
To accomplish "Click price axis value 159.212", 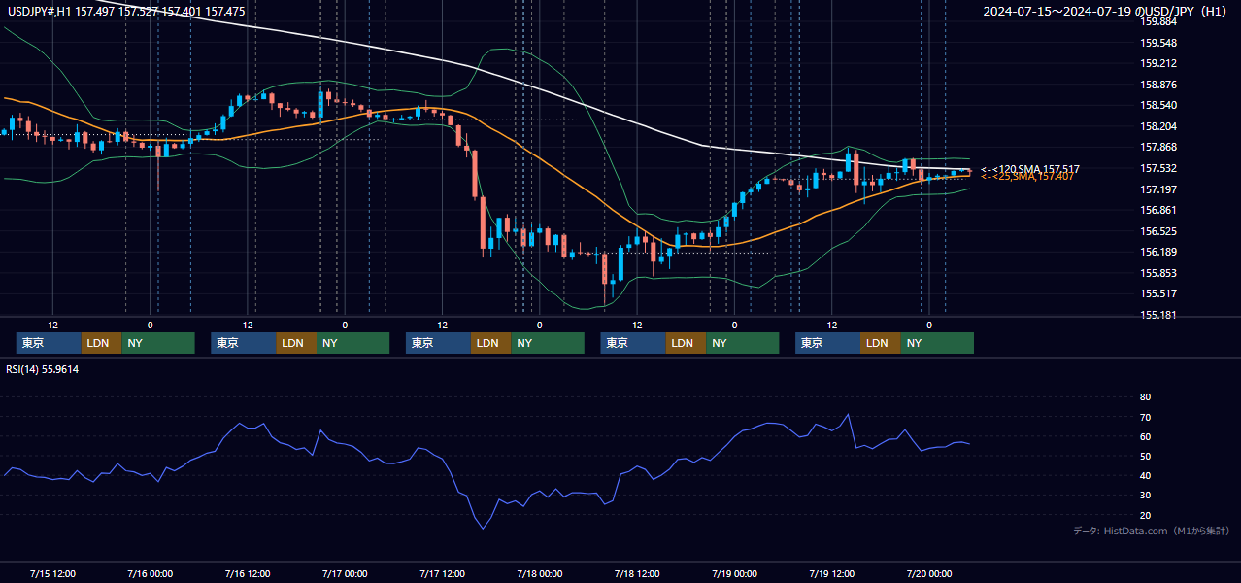I will (x=1157, y=64).
